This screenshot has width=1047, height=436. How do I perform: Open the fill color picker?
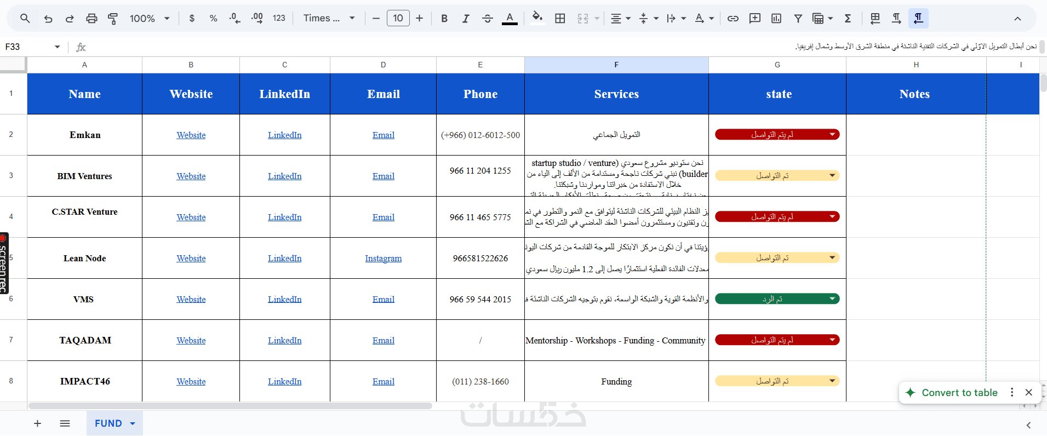click(x=537, y=19)
